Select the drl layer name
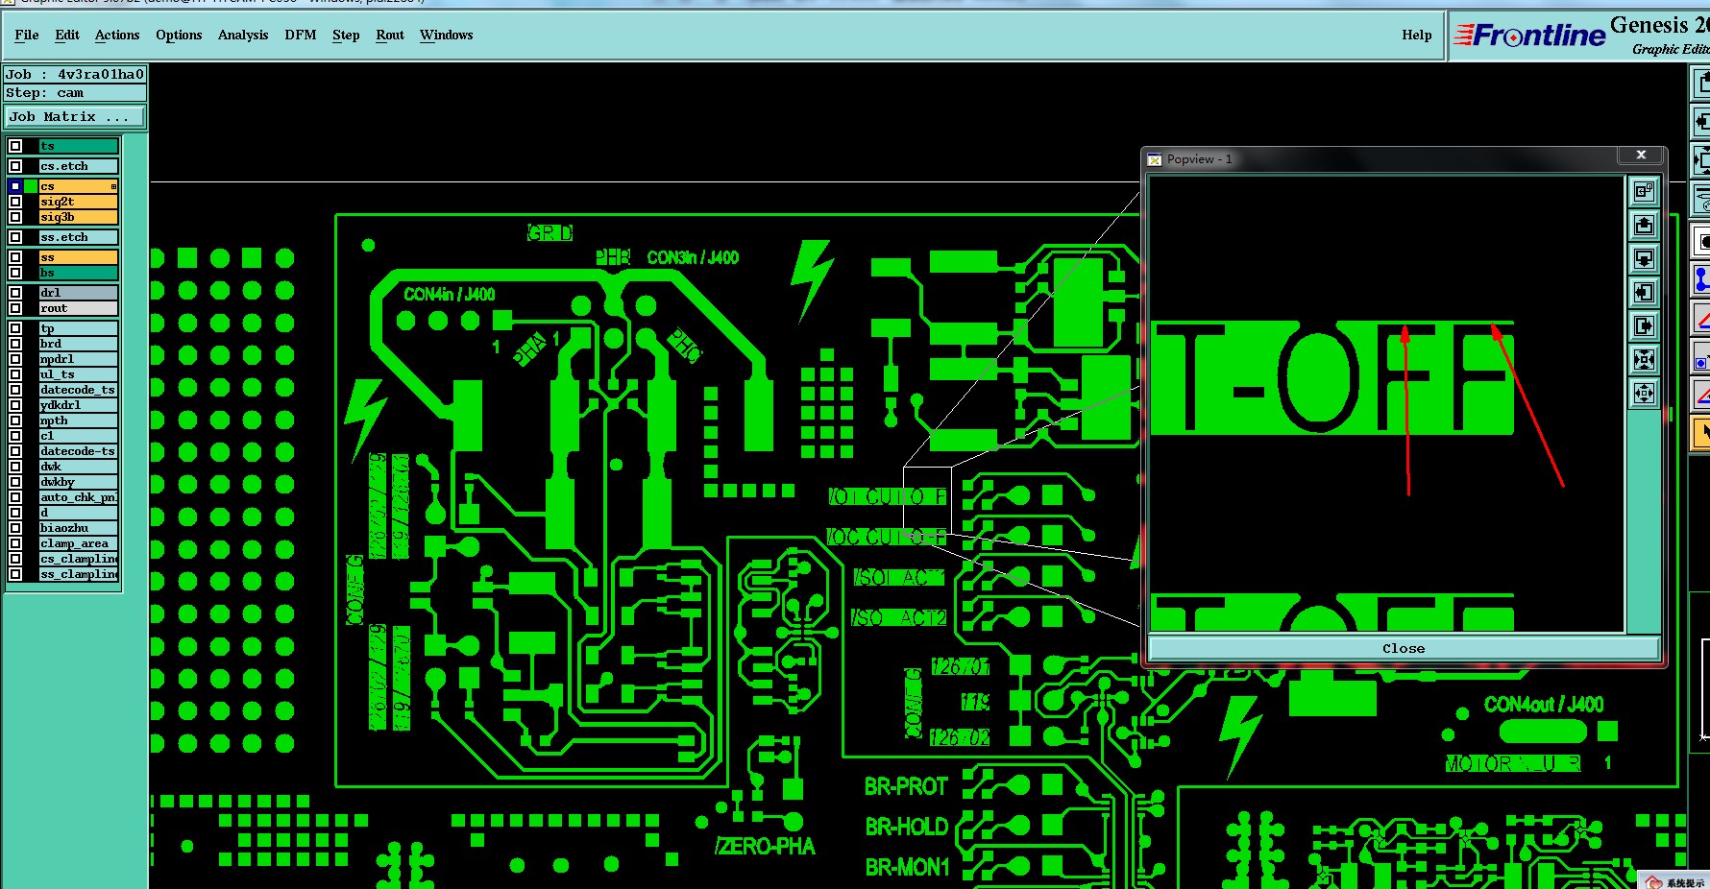1710x889 pixels. pos(79,293)
